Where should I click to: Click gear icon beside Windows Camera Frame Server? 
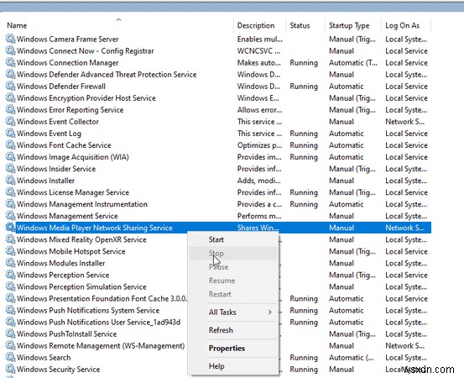tap(10, 39)
